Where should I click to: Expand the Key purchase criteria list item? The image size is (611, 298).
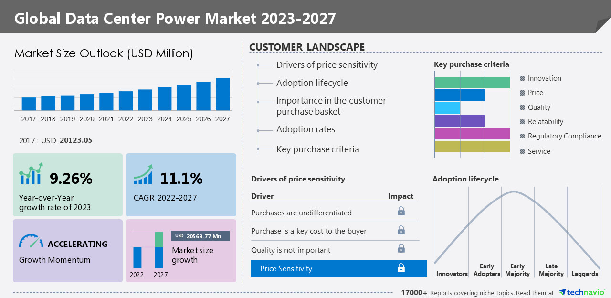tap(317, 149)
